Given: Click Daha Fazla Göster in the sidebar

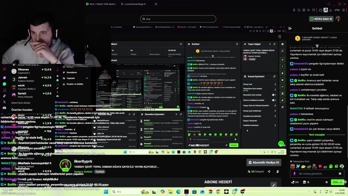Looking at the screenshot, I should [x=21, y=103].
